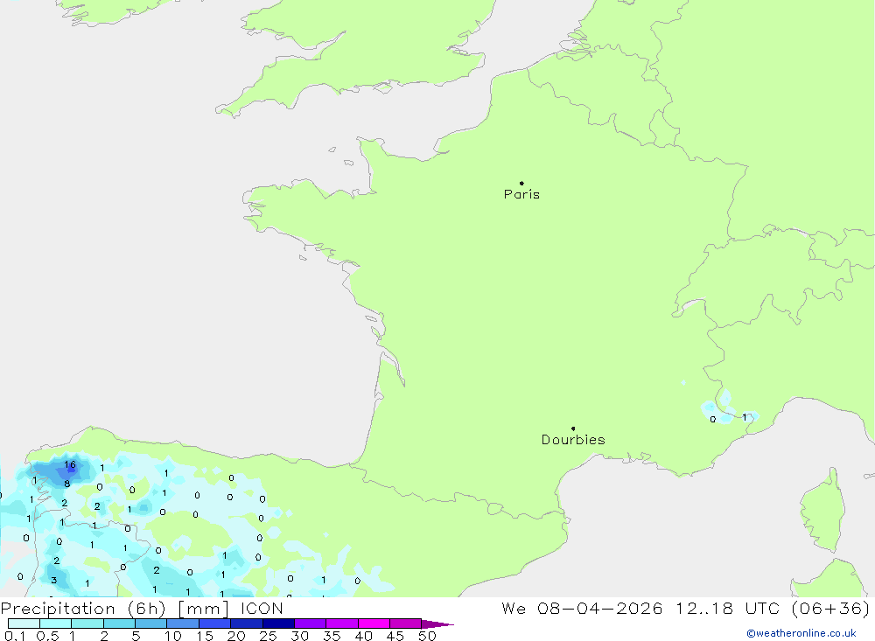Pick the 0.1–0.5 mm legend color swatch
The height and width of the screenshot is (641, 875).
24,624
